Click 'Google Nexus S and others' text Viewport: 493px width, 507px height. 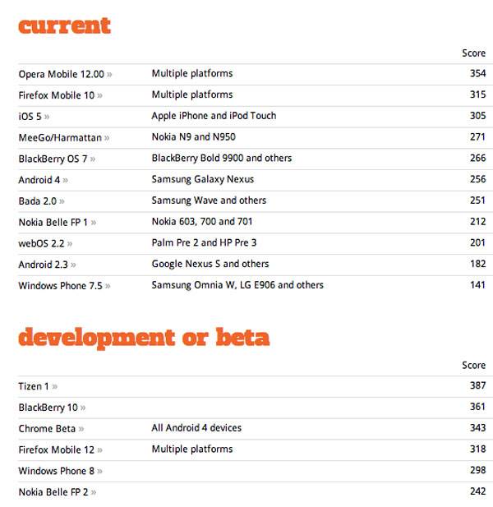(x=210, y=264)
